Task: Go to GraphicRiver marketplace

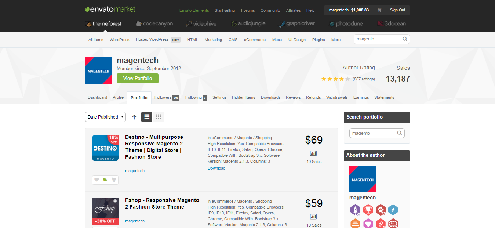Action: coord(296,23)
